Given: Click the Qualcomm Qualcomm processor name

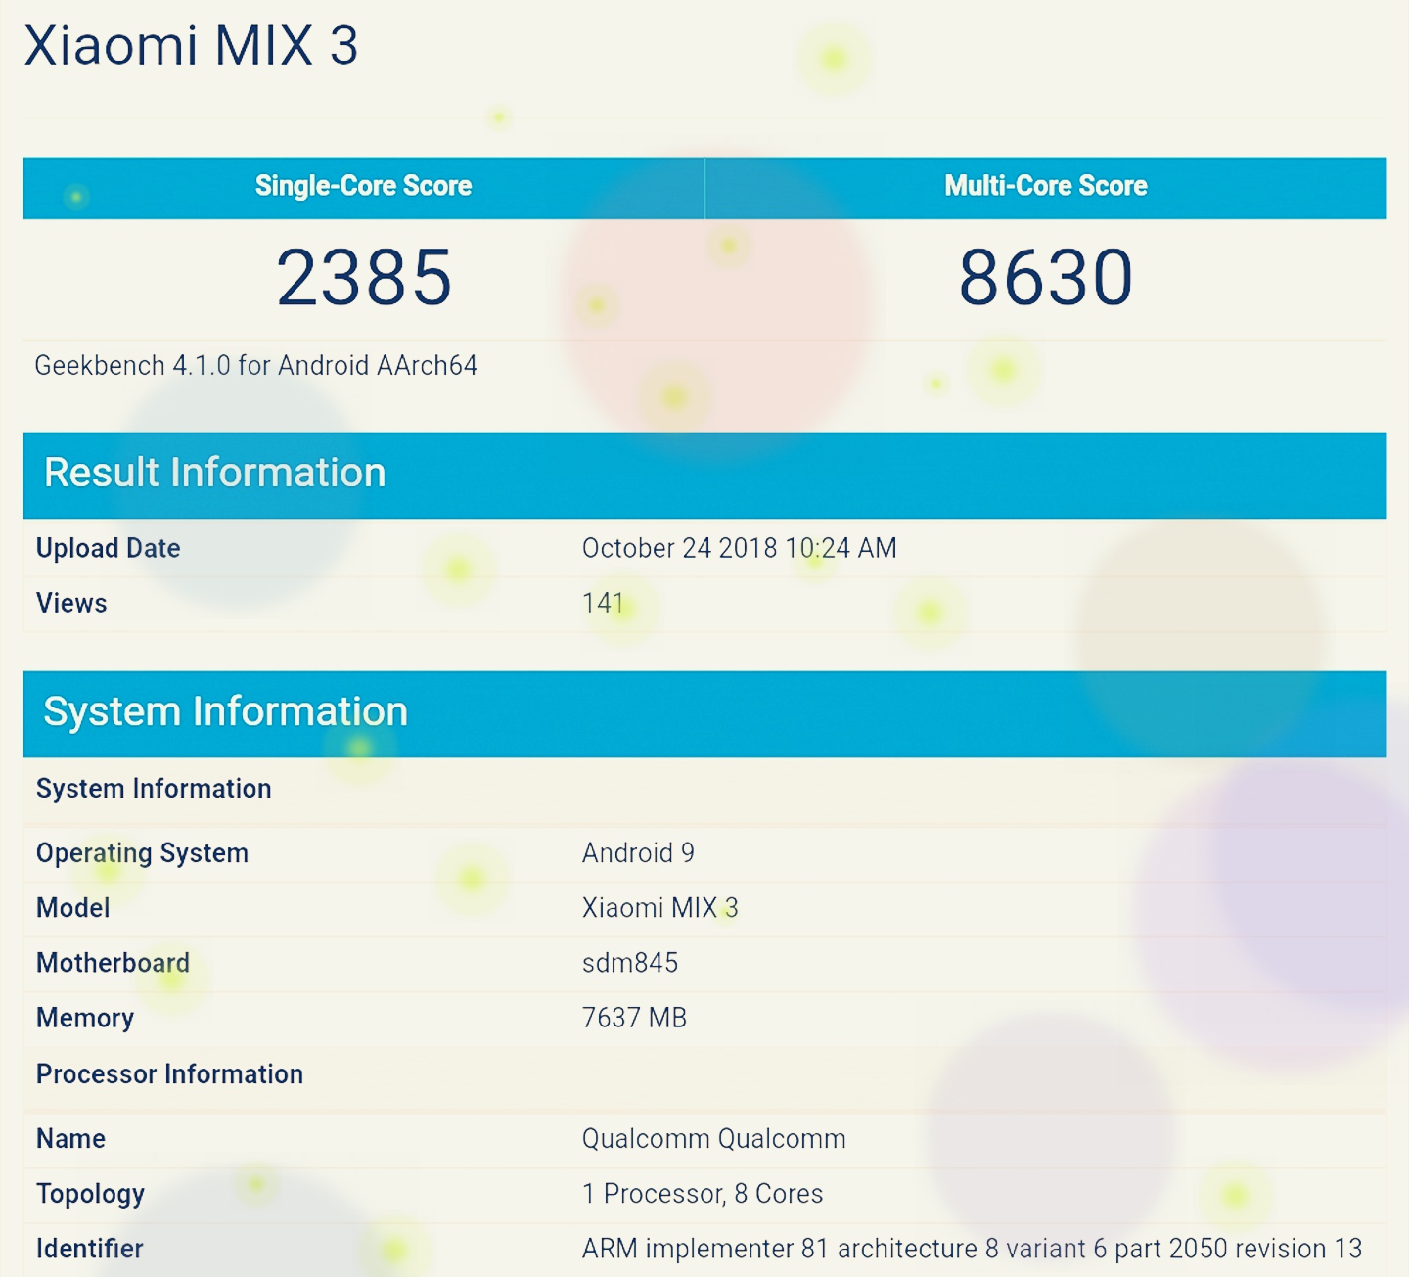Looking at the screenshot, I should (x=714, y=1139).
